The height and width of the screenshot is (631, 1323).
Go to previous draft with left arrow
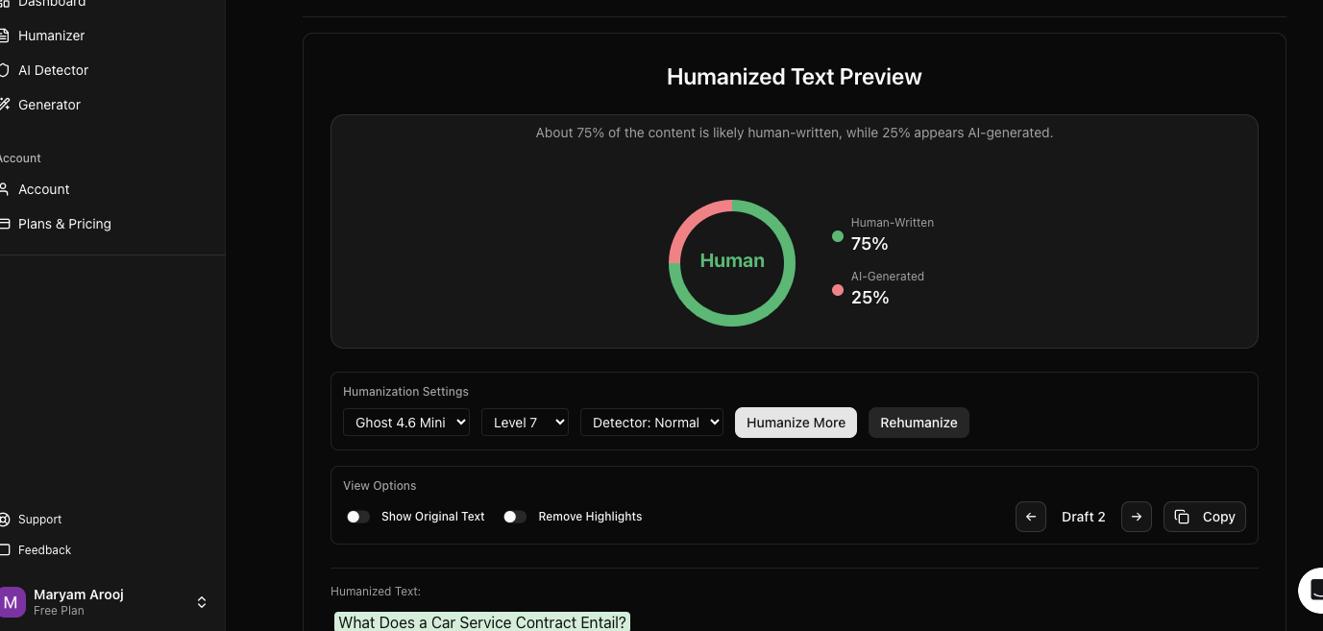coord(1031,517)
